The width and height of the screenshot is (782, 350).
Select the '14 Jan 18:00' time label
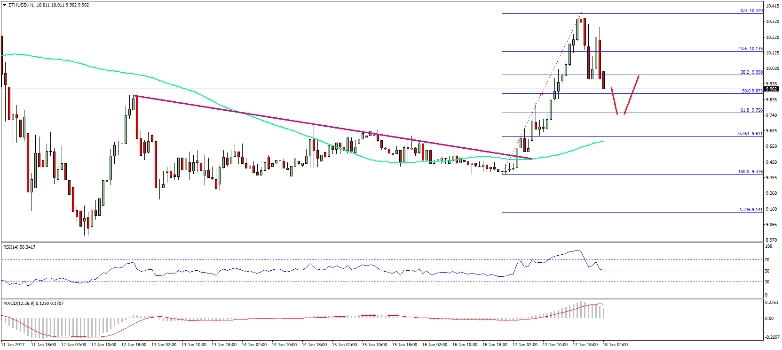coord(315,345)
